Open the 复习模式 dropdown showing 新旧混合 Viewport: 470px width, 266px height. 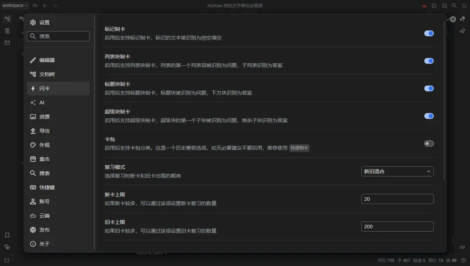pos(397,171)
